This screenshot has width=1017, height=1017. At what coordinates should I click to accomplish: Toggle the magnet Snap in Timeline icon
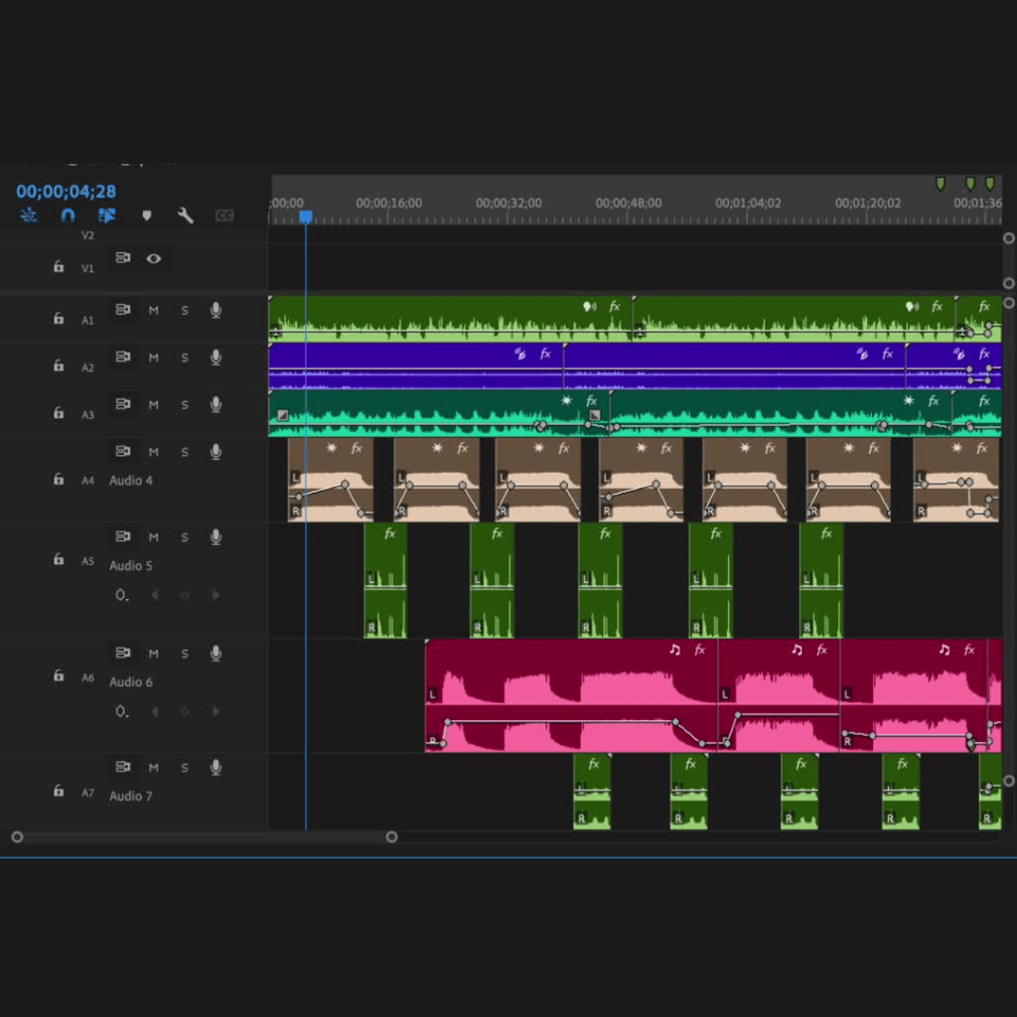pyautogui.click(x=68, y=216)
